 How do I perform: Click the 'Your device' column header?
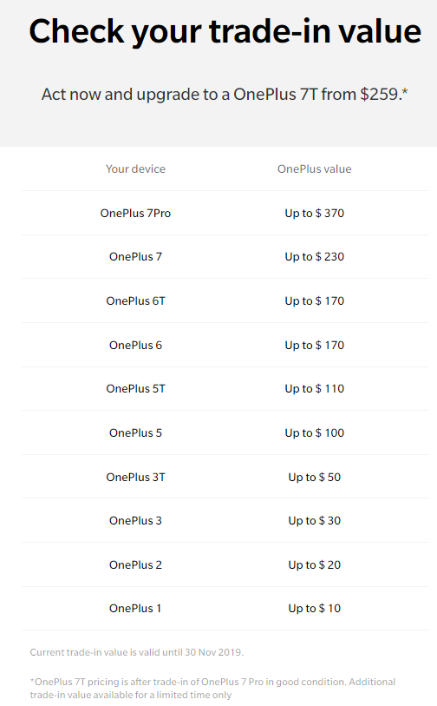click(x=135, y=168)
